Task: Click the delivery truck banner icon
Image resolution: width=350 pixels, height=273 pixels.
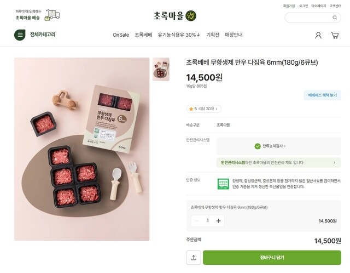Action: (52, 15)
